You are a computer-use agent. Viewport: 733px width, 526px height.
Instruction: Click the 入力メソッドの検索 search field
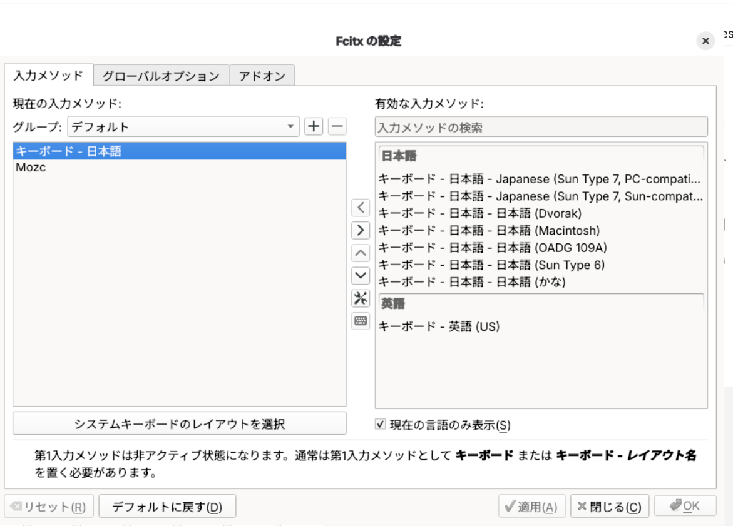(541, 127)
